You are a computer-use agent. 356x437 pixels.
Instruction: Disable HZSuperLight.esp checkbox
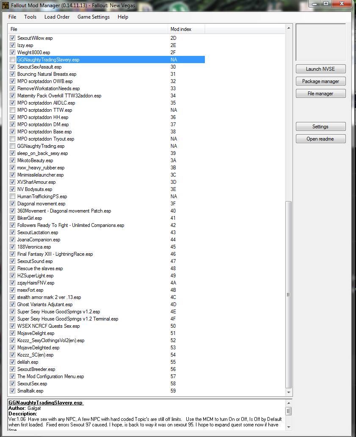coord(13,276)
